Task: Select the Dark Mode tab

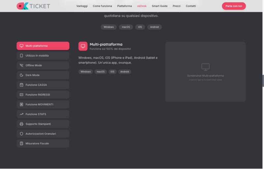Action: [43, 75]
